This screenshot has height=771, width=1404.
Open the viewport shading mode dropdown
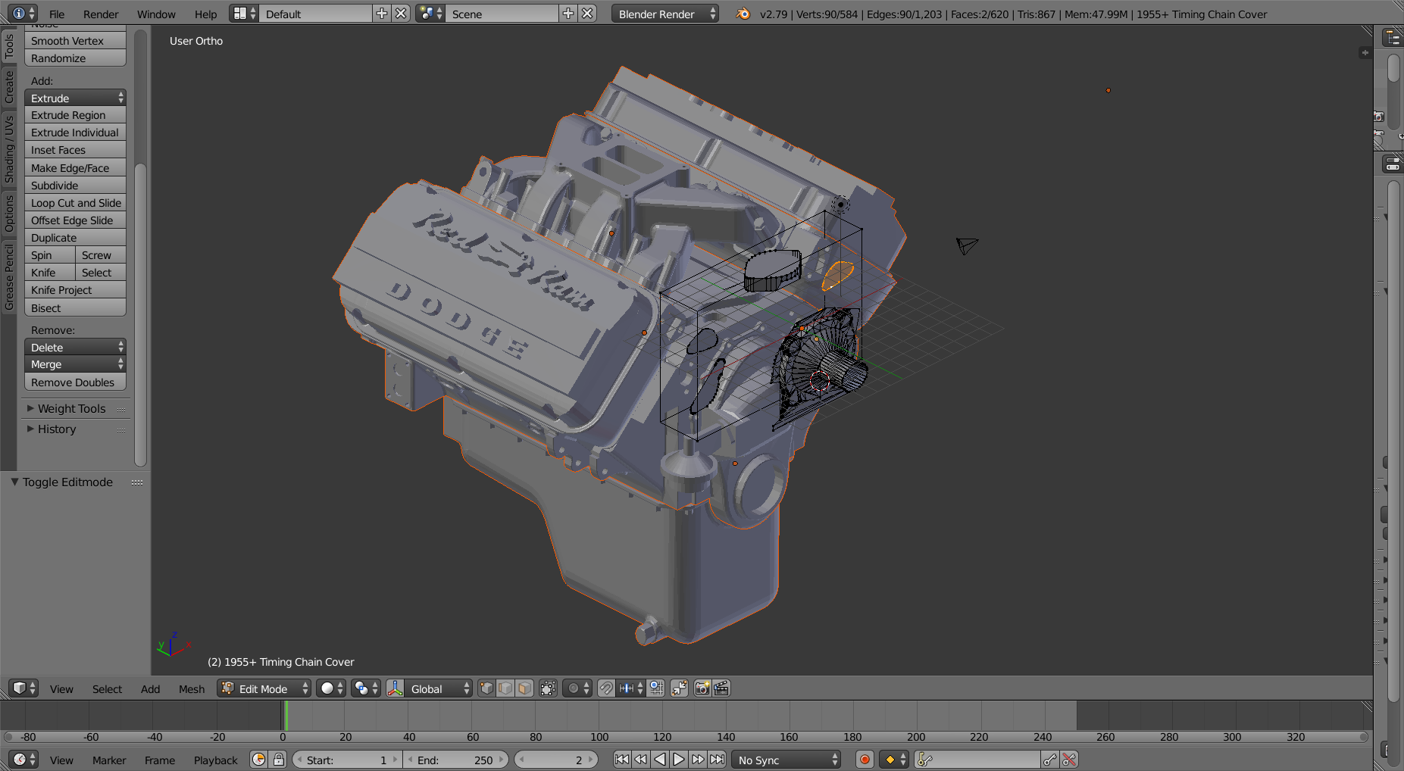tap(330, 688)
